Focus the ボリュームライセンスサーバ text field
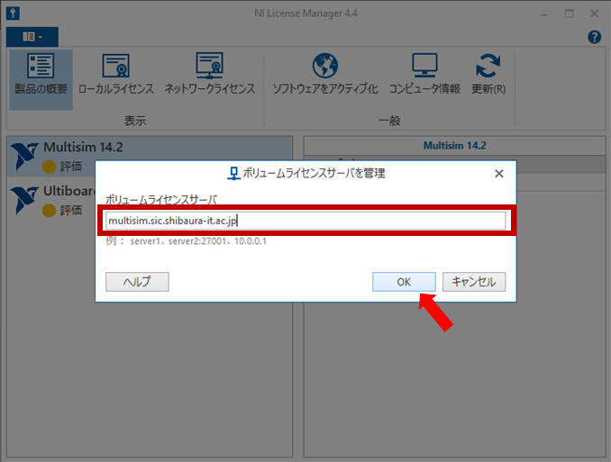Viewport: 611px width, 462px height. 303,221
